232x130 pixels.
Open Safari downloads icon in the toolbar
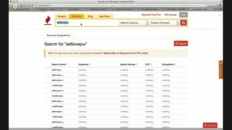220,5
